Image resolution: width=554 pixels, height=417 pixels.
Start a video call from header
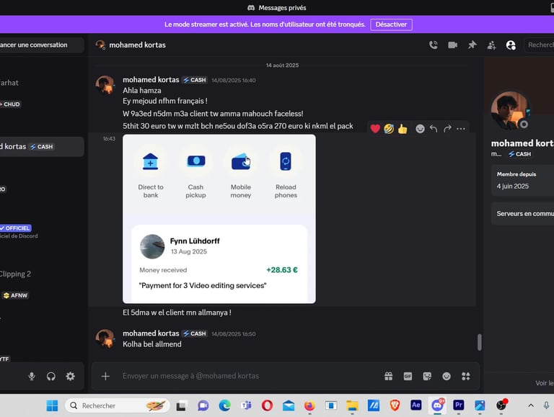[452, 45]
